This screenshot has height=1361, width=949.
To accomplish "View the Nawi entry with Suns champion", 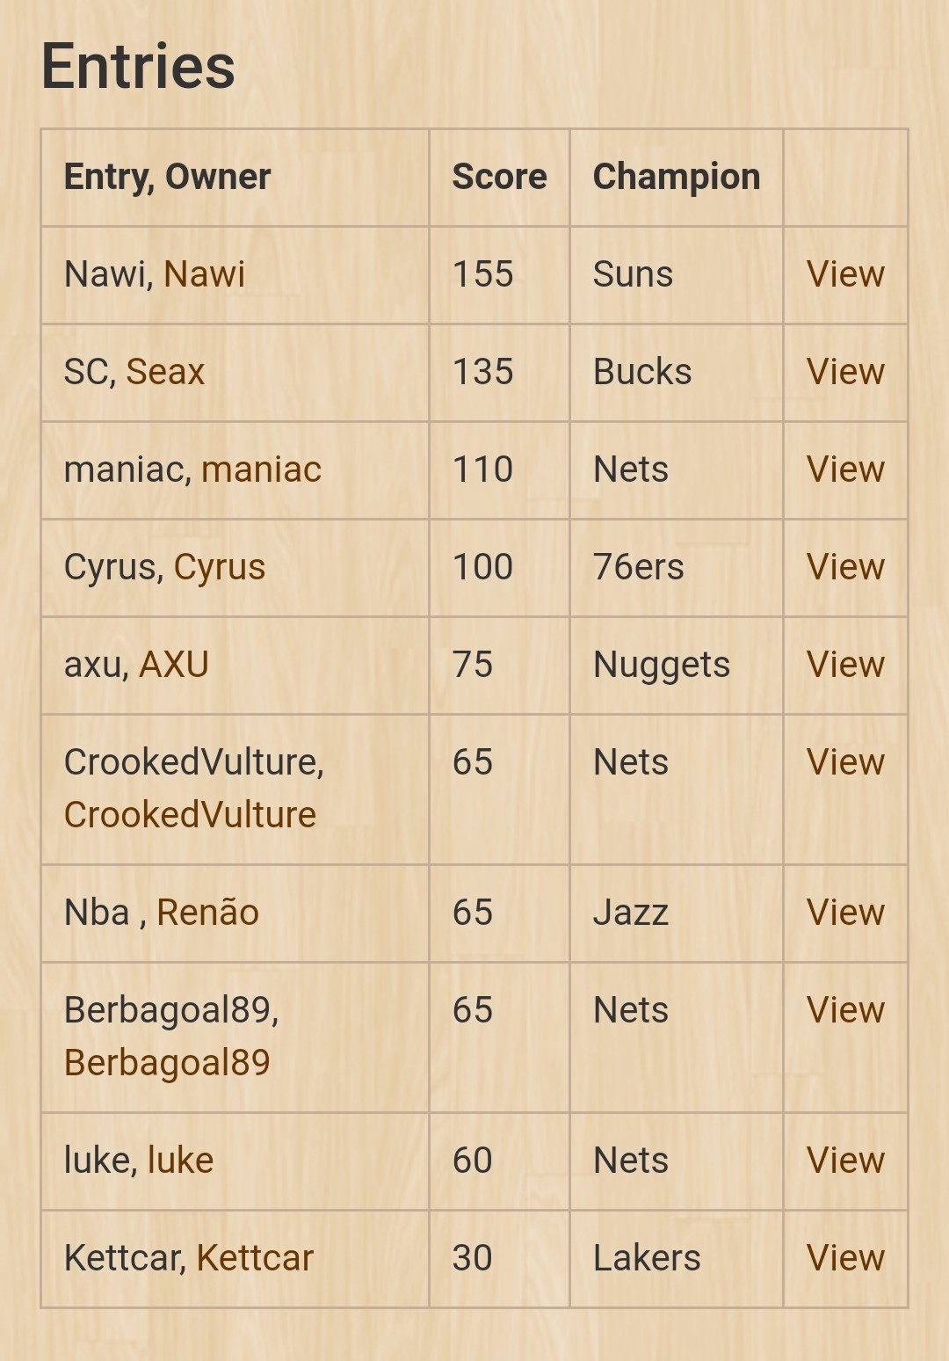I will [x=845, y=274].
